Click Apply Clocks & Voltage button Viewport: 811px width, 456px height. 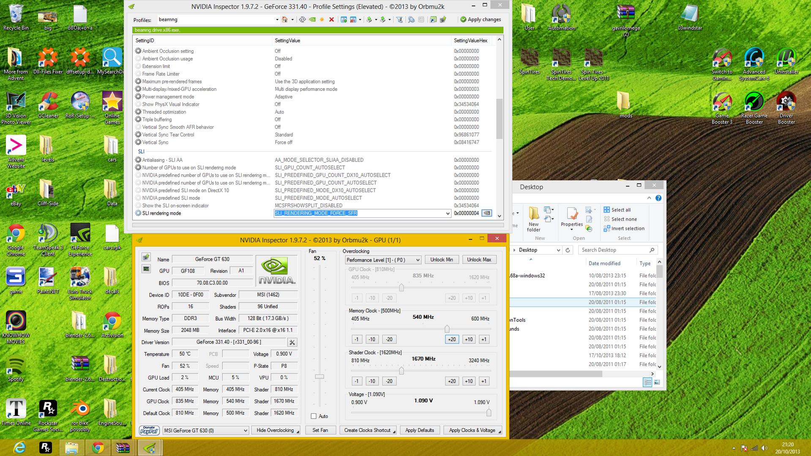pyautogui.click(x=472, y=430)
